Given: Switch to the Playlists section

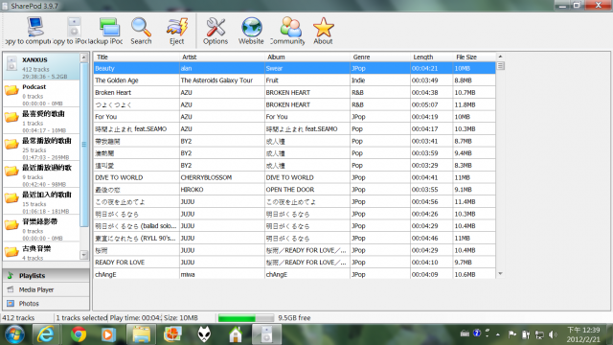Looking at the screenshot, I should (x=46, y=275).
